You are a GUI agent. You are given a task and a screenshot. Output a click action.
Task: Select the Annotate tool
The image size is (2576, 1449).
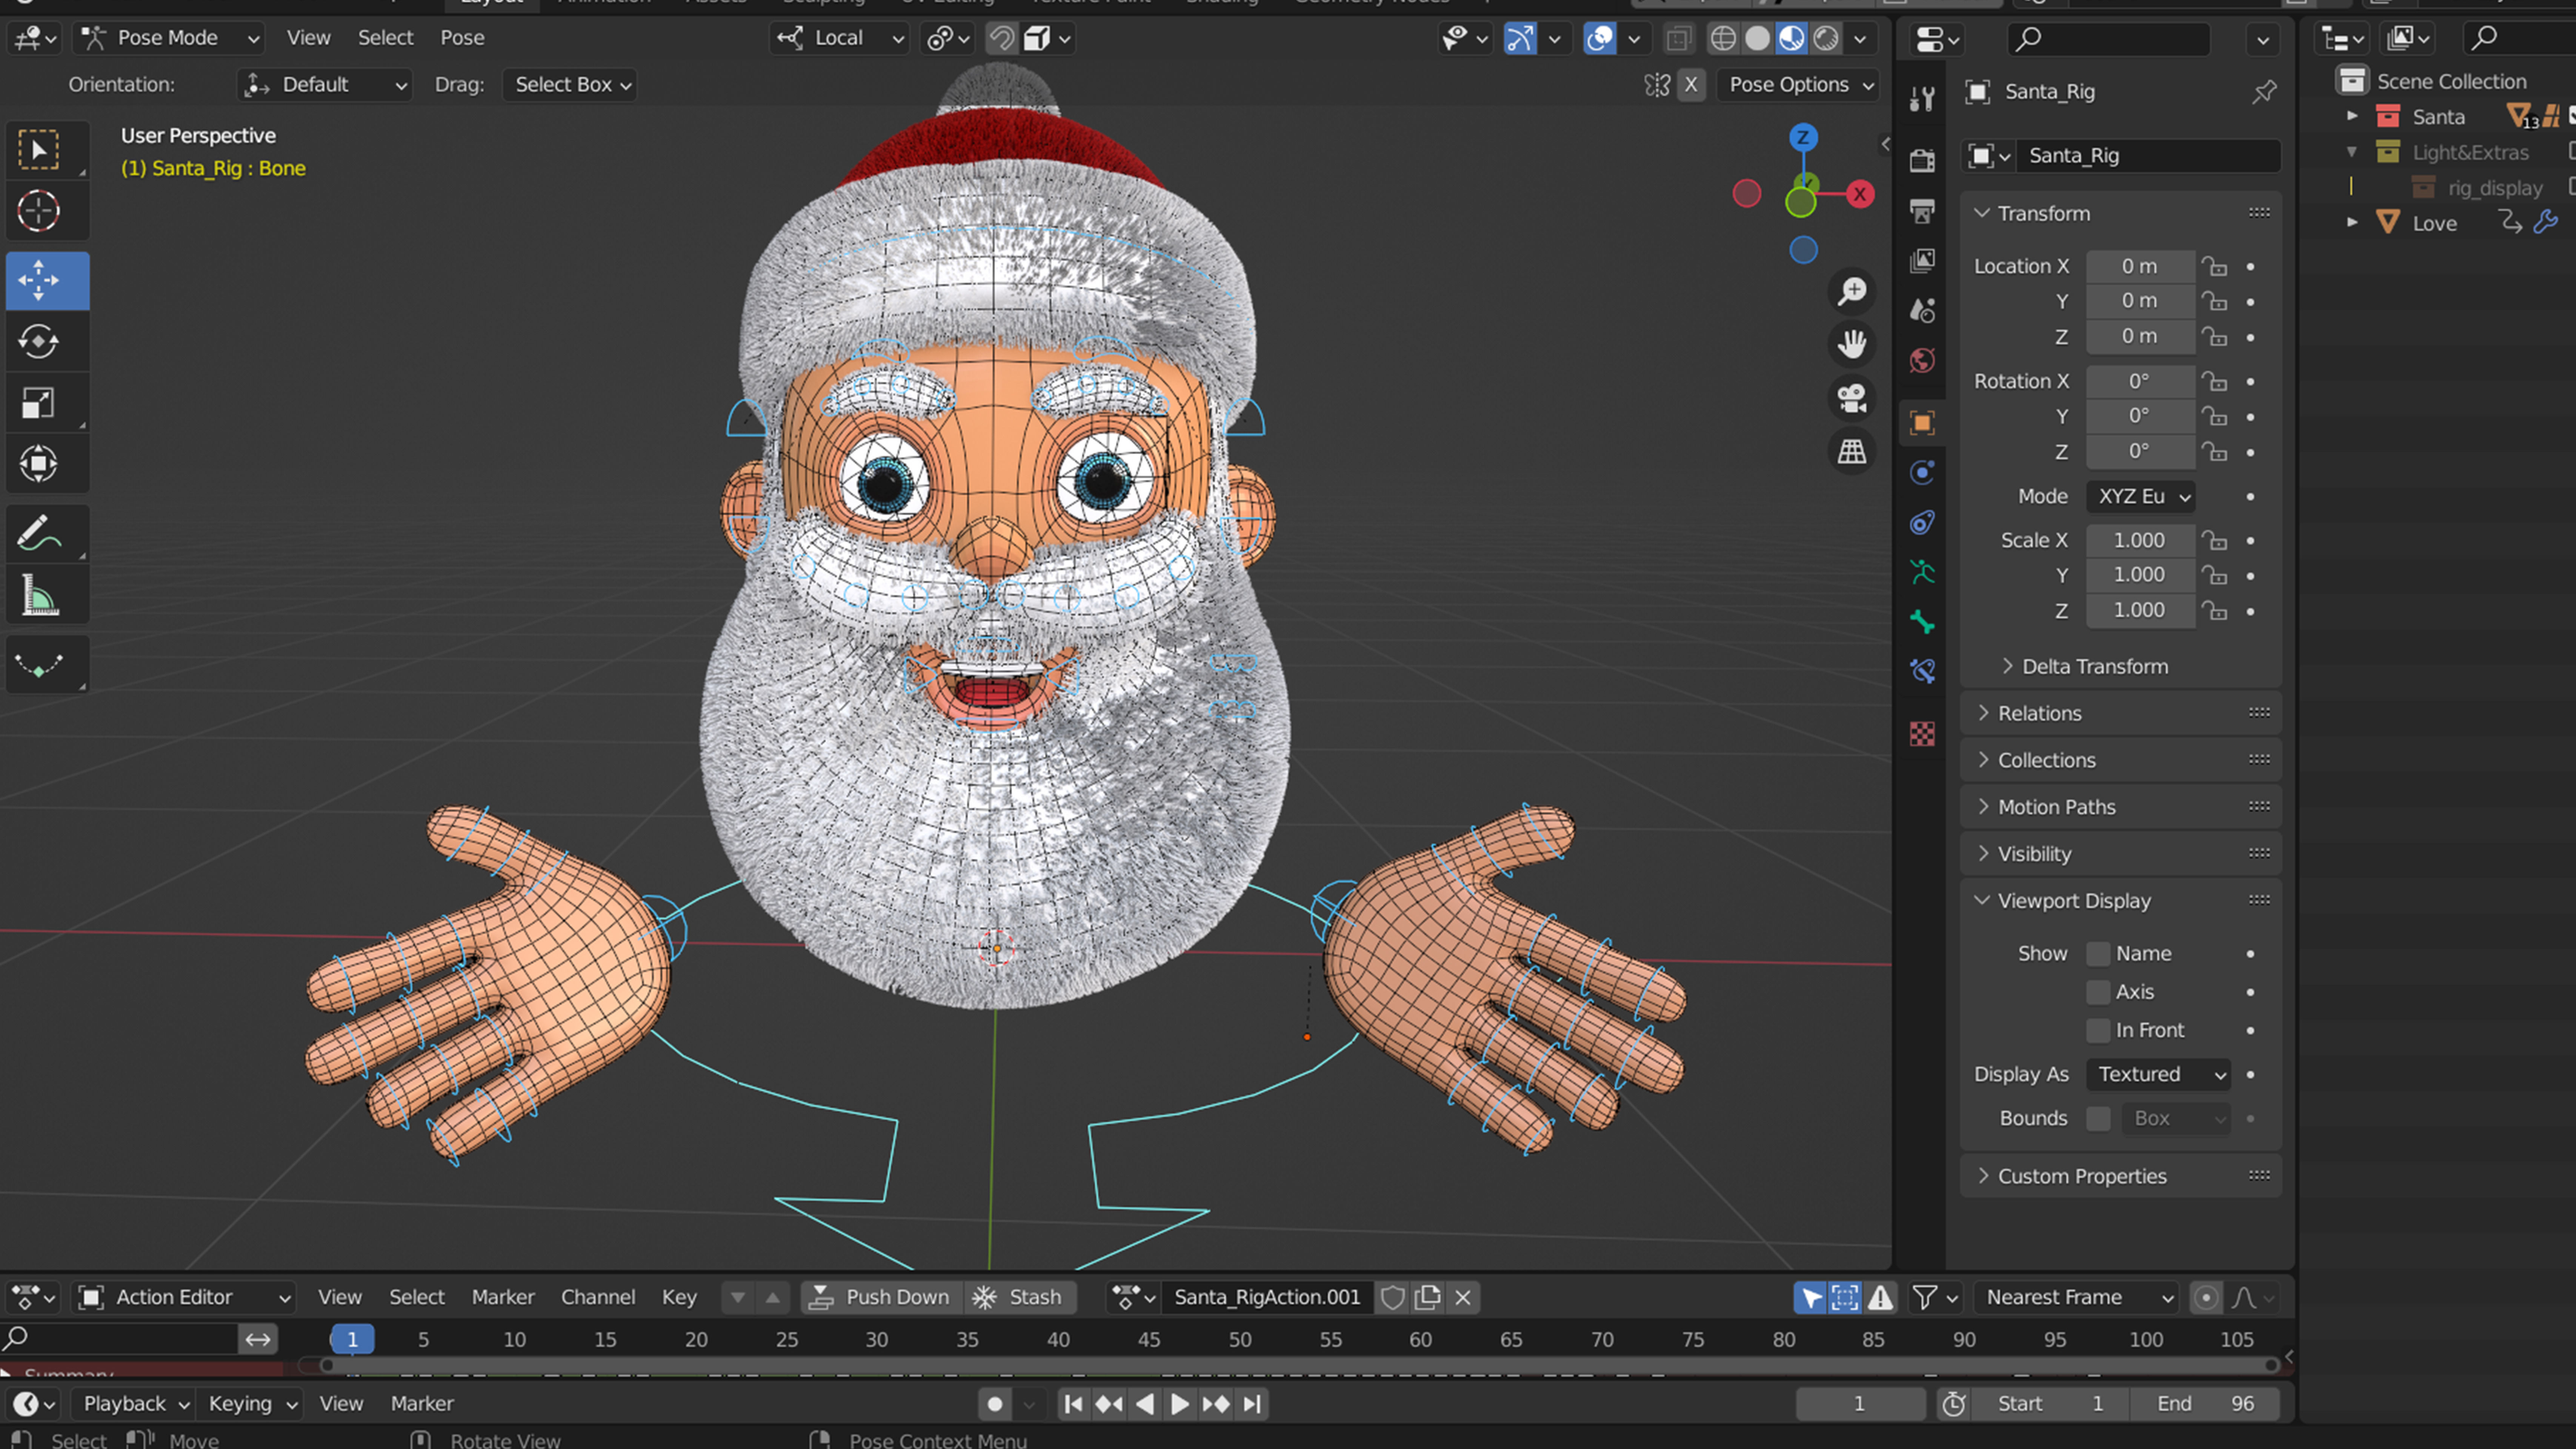pyautogui.click(x=39, y=534)
